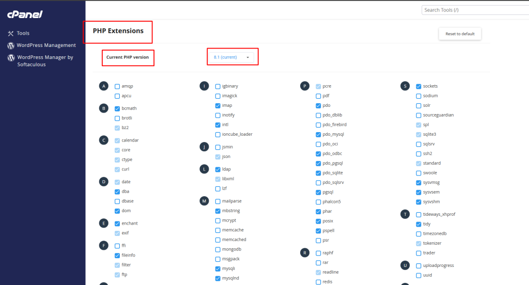Image resolution: width=529 pixels, height=285 pixels.
Task: Click the letter F section badge
Action: click(103, 246)
